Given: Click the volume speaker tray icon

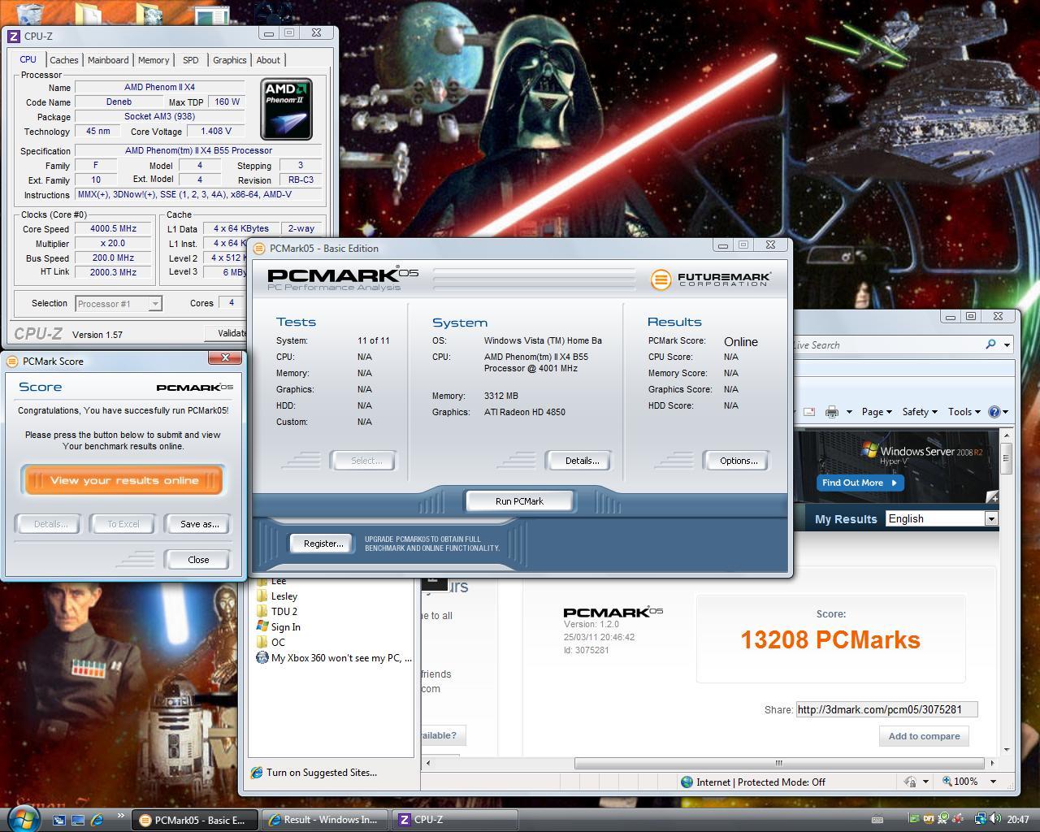Looking at the screenshot, I should (x=995, y=819).
